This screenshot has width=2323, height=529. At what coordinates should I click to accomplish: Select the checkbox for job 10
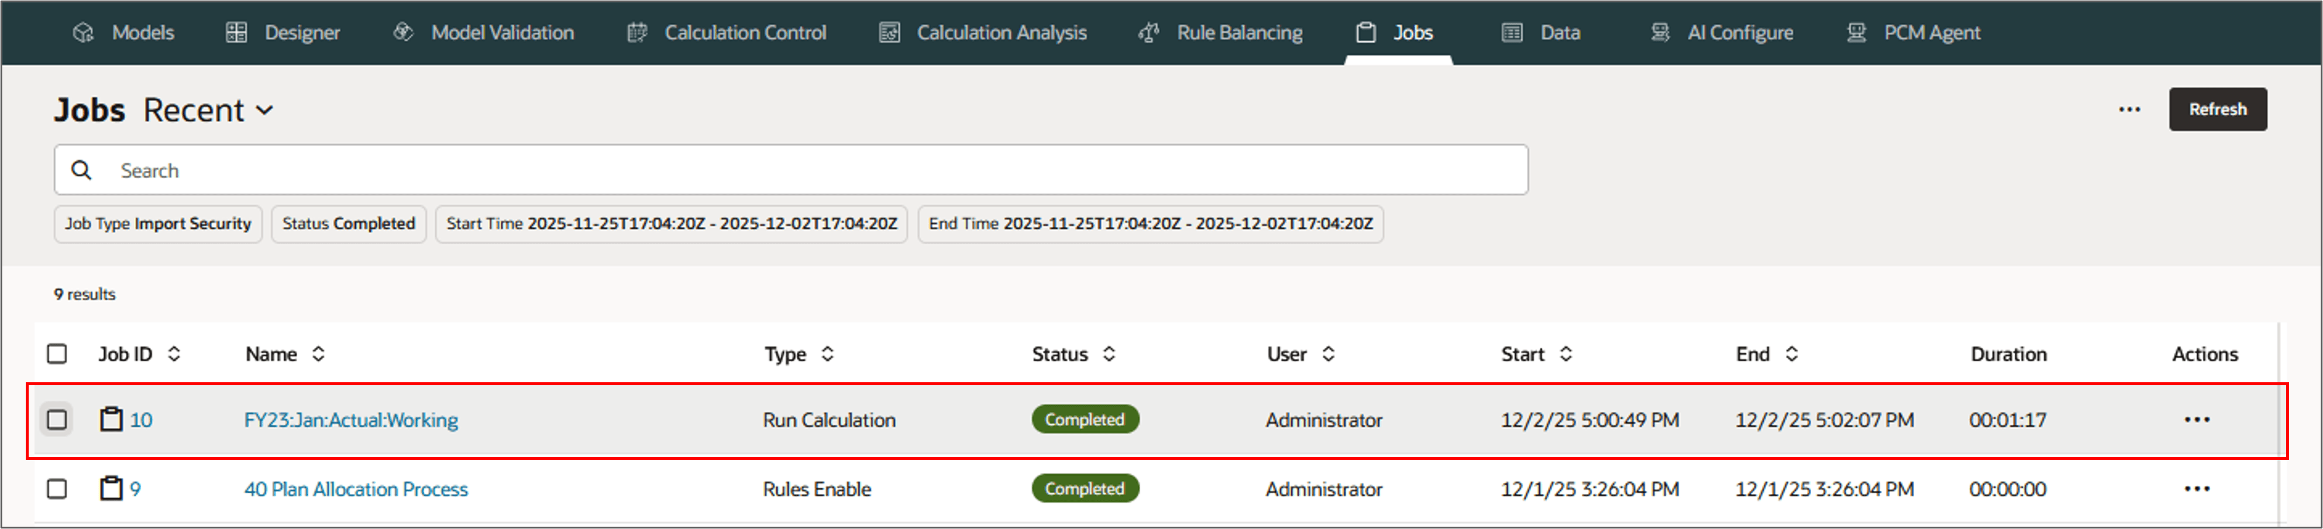point(57,419)
